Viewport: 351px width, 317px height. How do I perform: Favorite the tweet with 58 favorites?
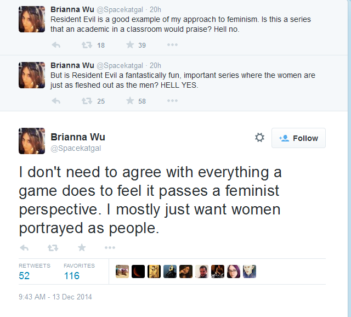[x=130, y=101]
